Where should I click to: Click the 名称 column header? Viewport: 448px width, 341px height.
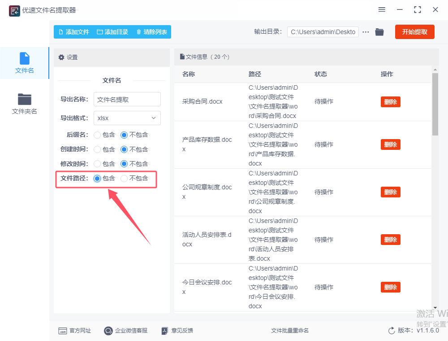[189, 74]
